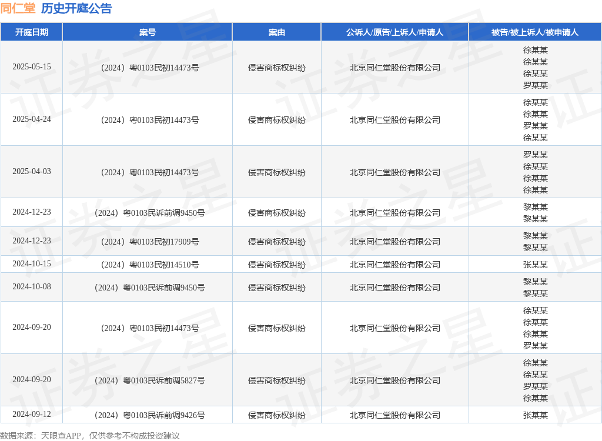Click defendant 罗某某 in the 2025-04-24 row
Screen dimensions: 602x441
tap(535, 126)
